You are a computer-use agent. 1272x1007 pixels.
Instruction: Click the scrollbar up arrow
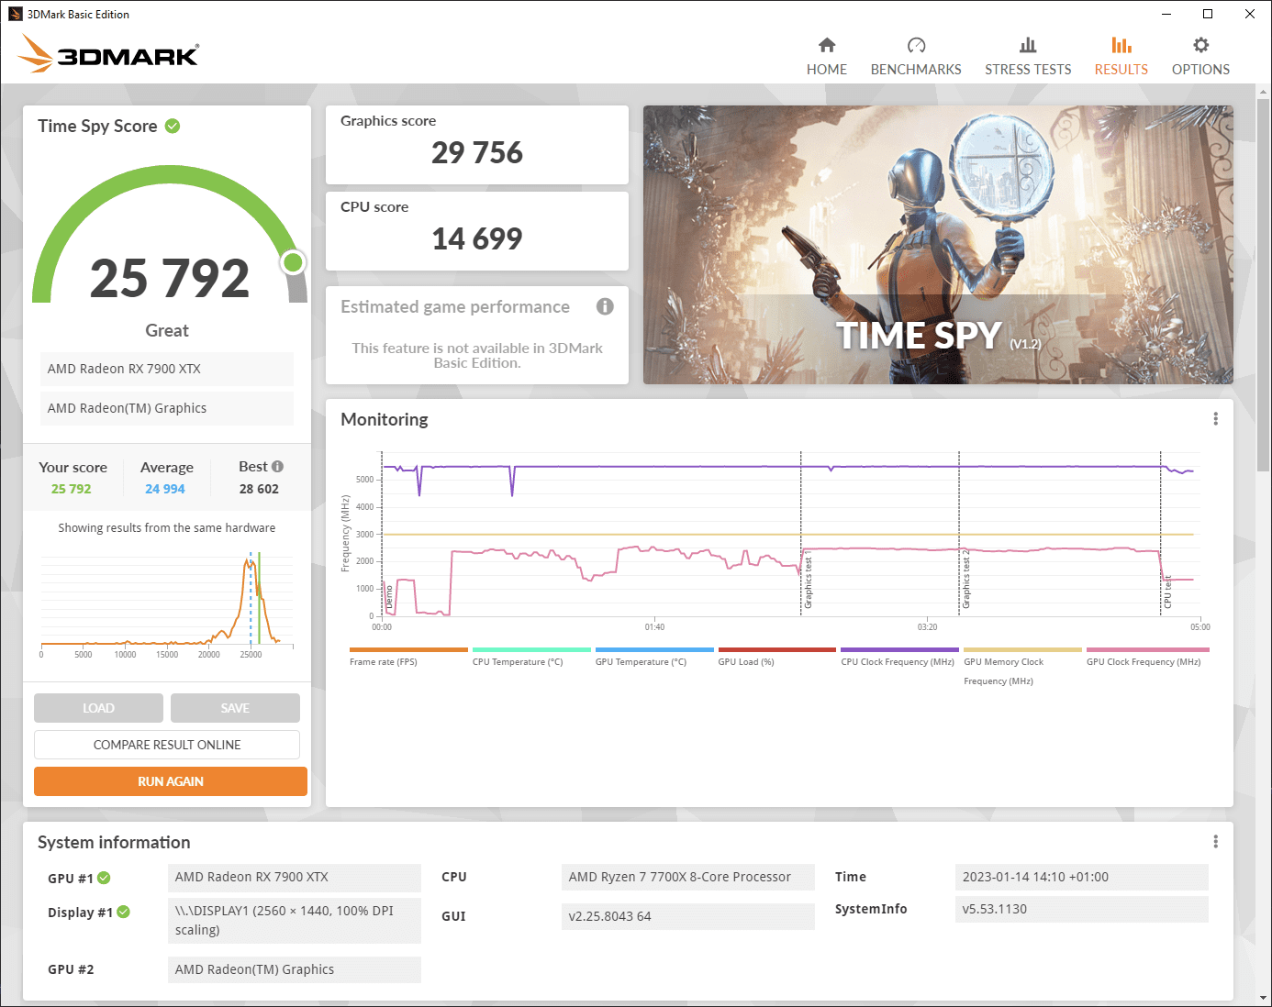[x=1264, y=92]
